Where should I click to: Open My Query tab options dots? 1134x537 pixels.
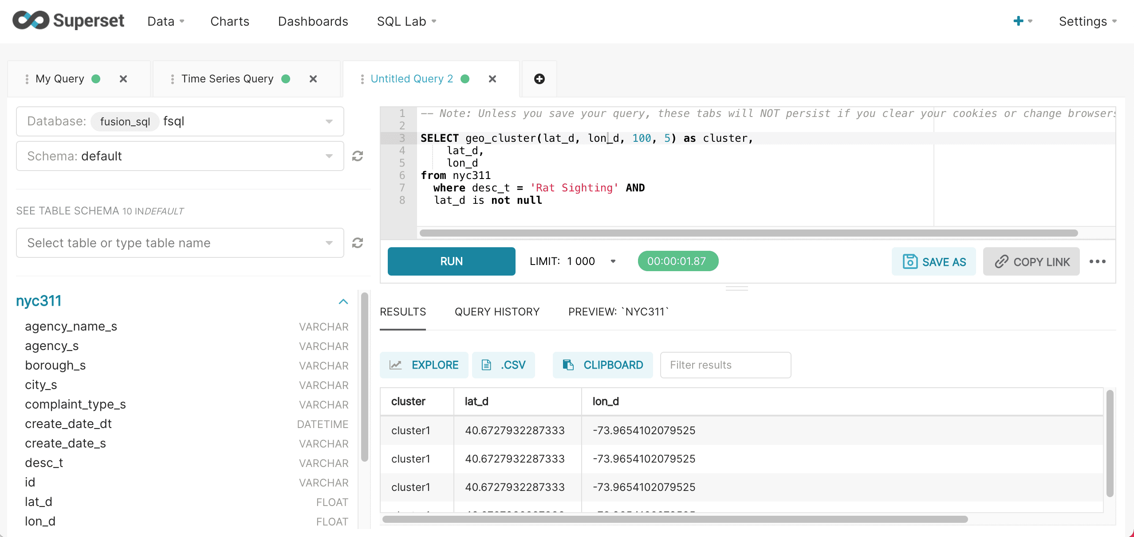[x=27, y=79]
